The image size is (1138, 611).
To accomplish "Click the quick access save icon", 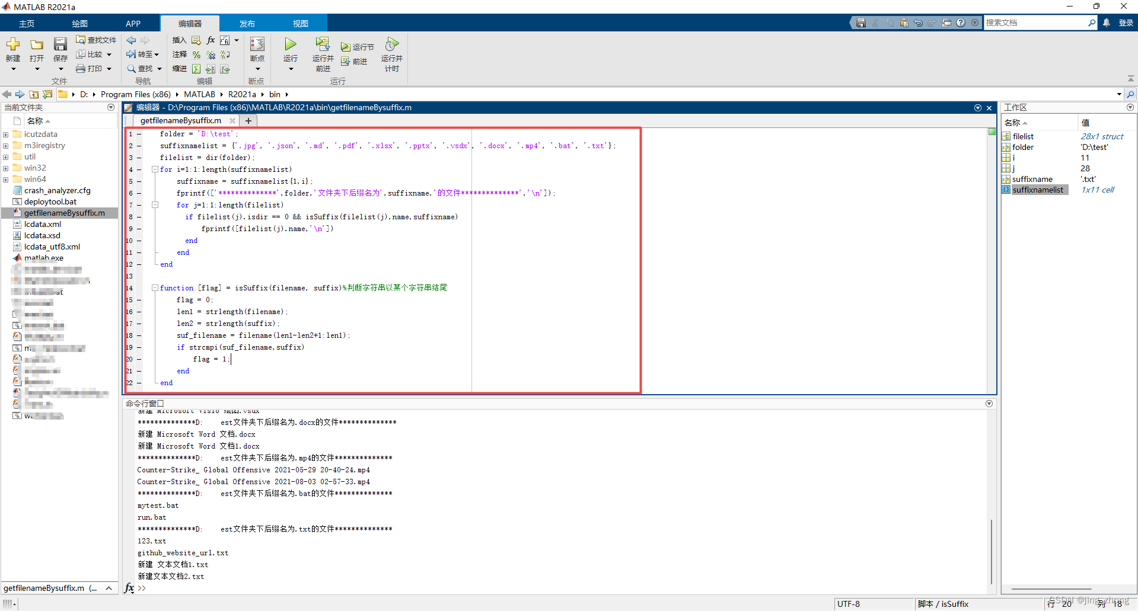I will 861,23.
